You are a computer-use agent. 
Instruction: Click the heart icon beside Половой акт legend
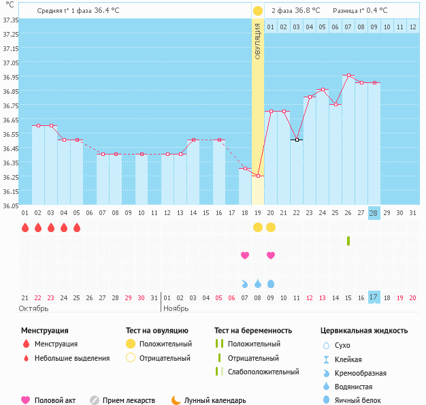(x=26, y=400)
